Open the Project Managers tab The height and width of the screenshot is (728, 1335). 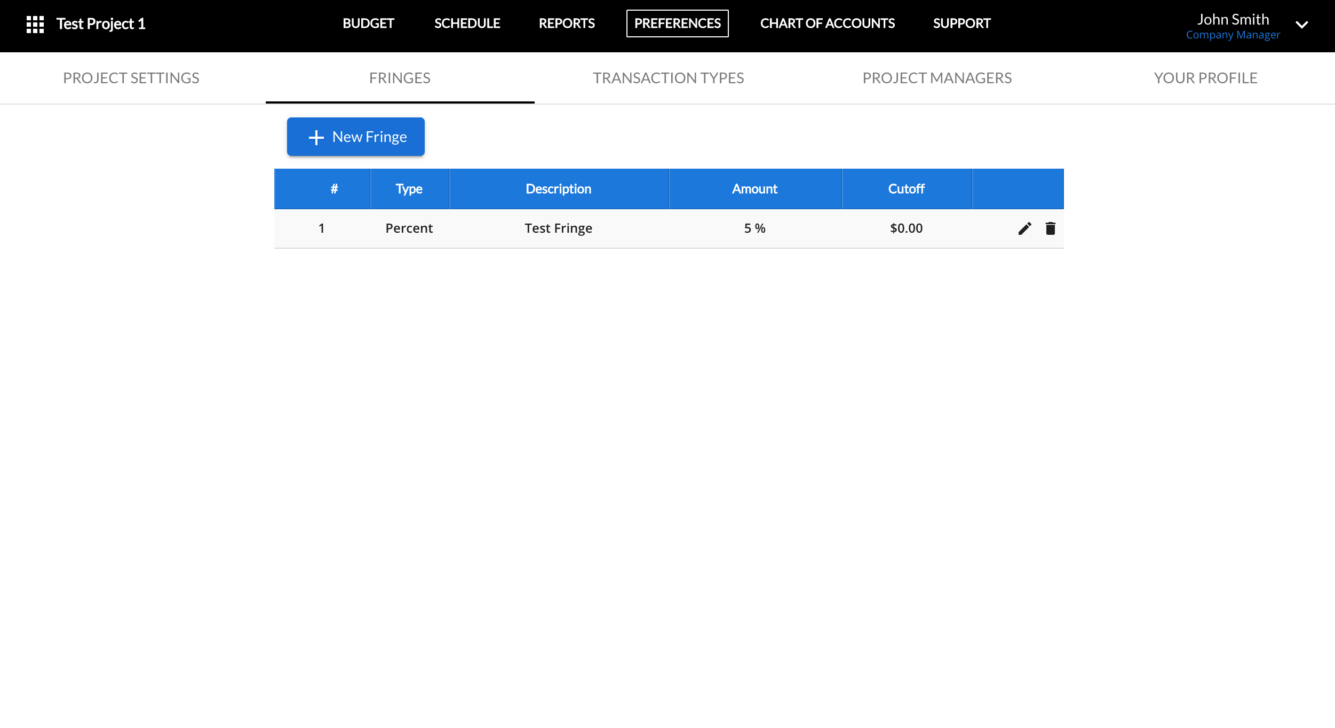click(x=937, y=78)
